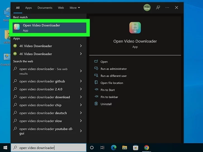
Task: Open Cortana circle on the taskbar
Action: click(x=92, y=148)
